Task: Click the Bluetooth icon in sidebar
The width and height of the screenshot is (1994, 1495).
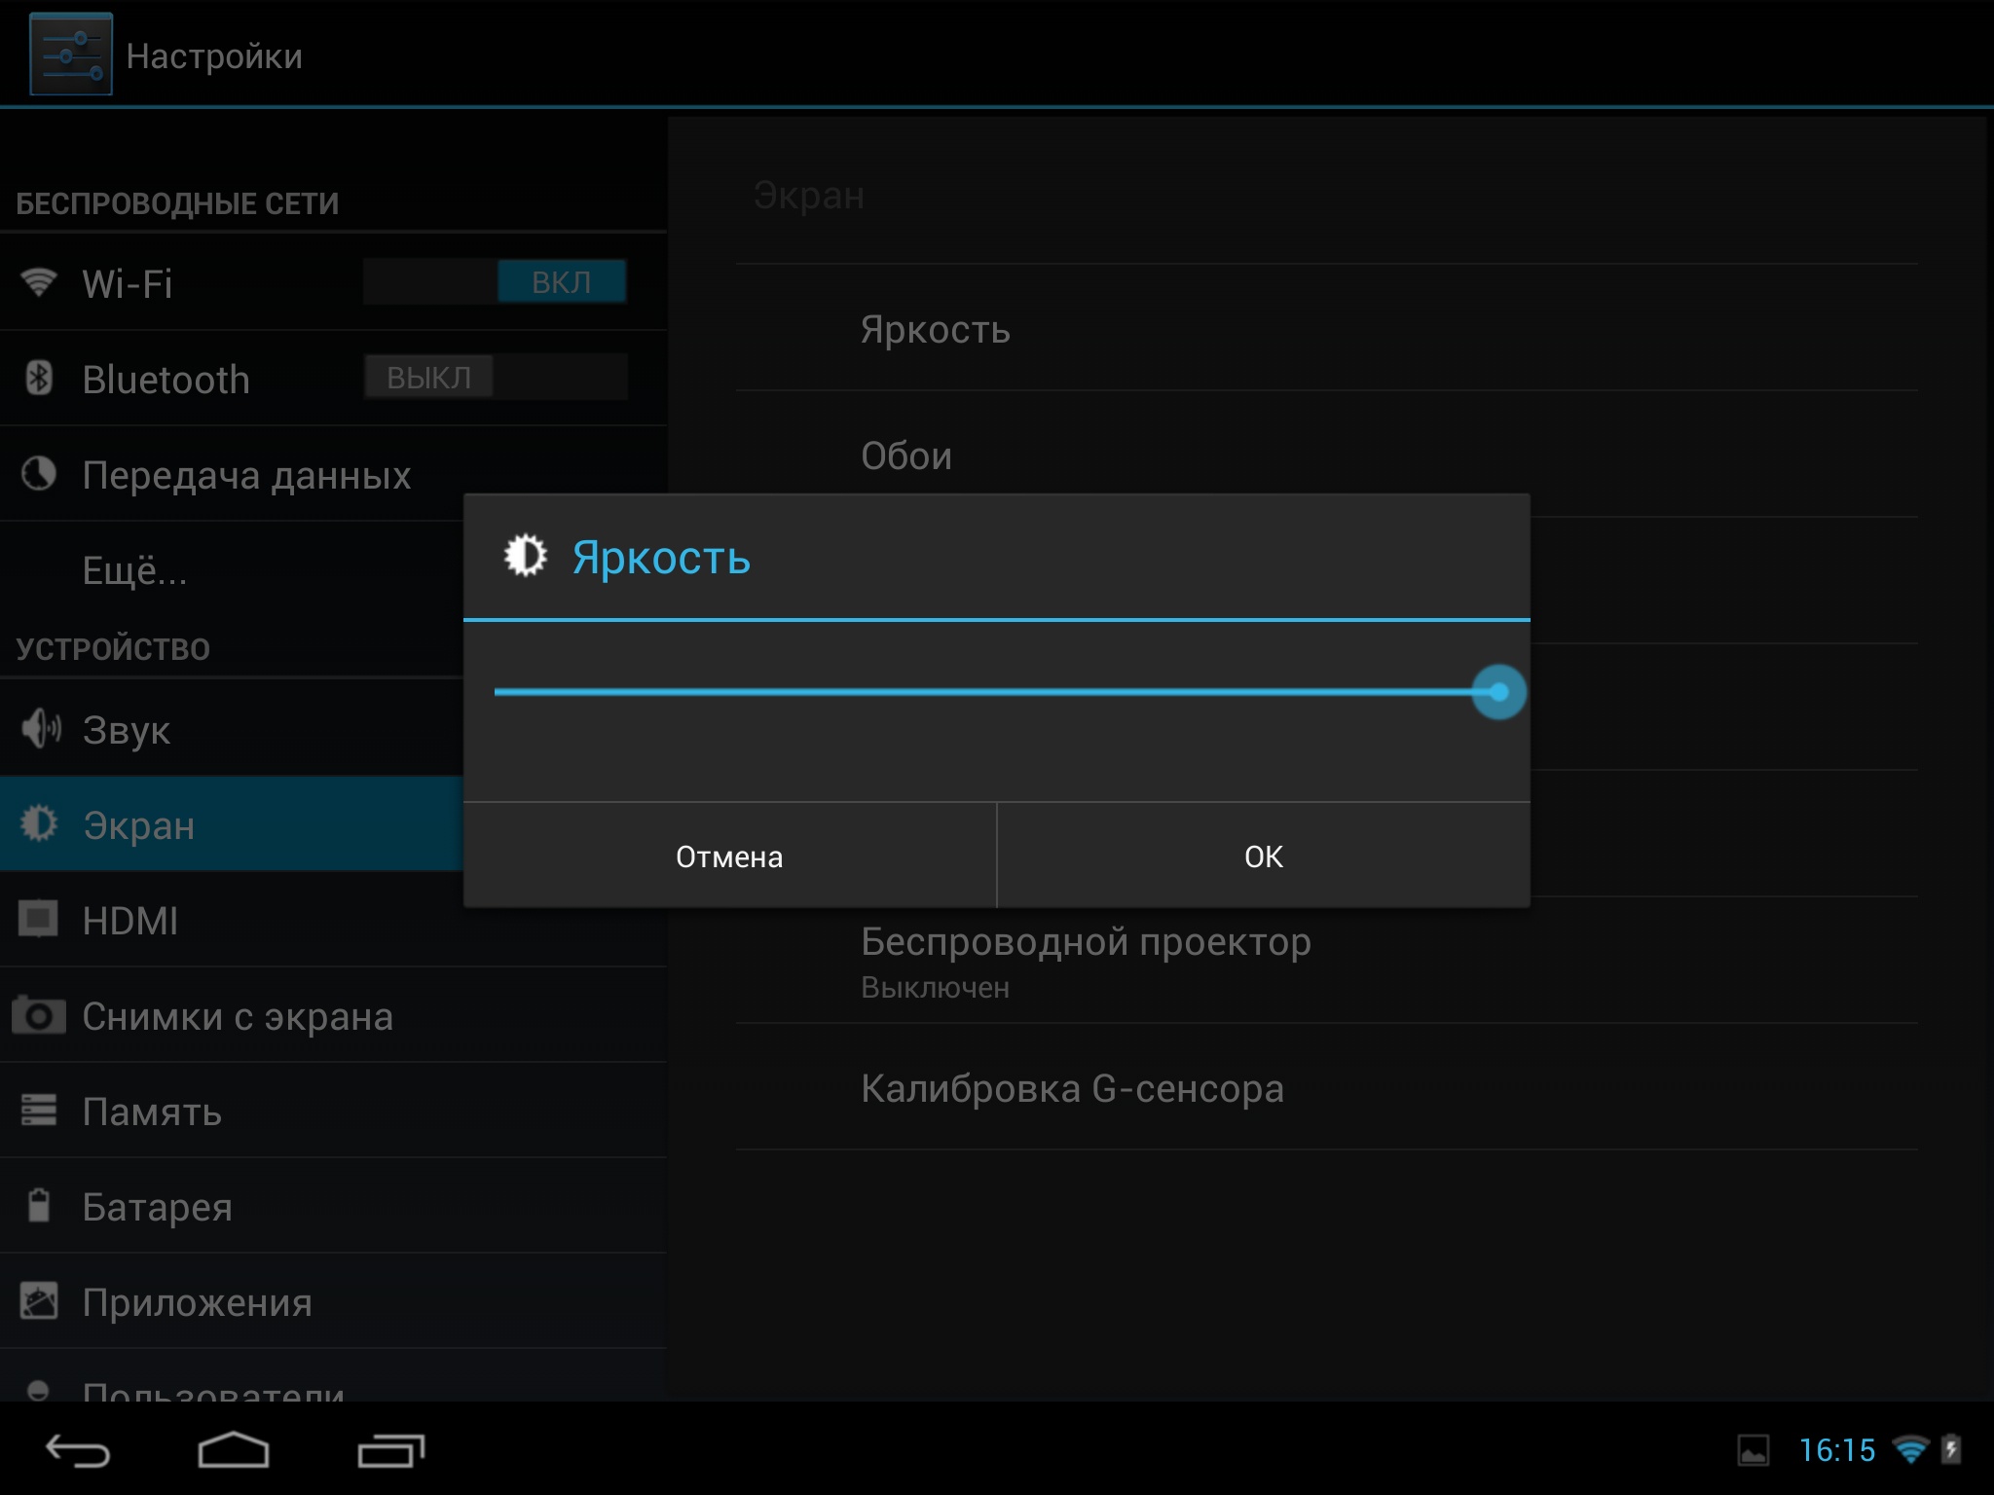Action: pyautogui.click(x=39, y=378)
